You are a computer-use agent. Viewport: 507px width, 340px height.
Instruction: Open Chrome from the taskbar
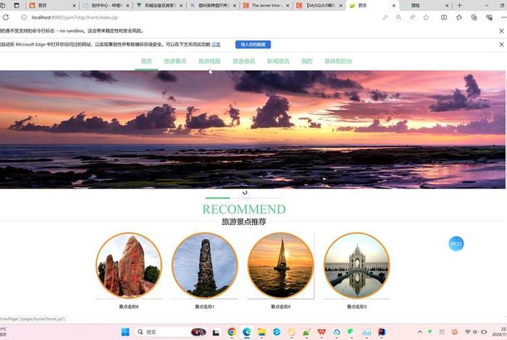[232, 332]
